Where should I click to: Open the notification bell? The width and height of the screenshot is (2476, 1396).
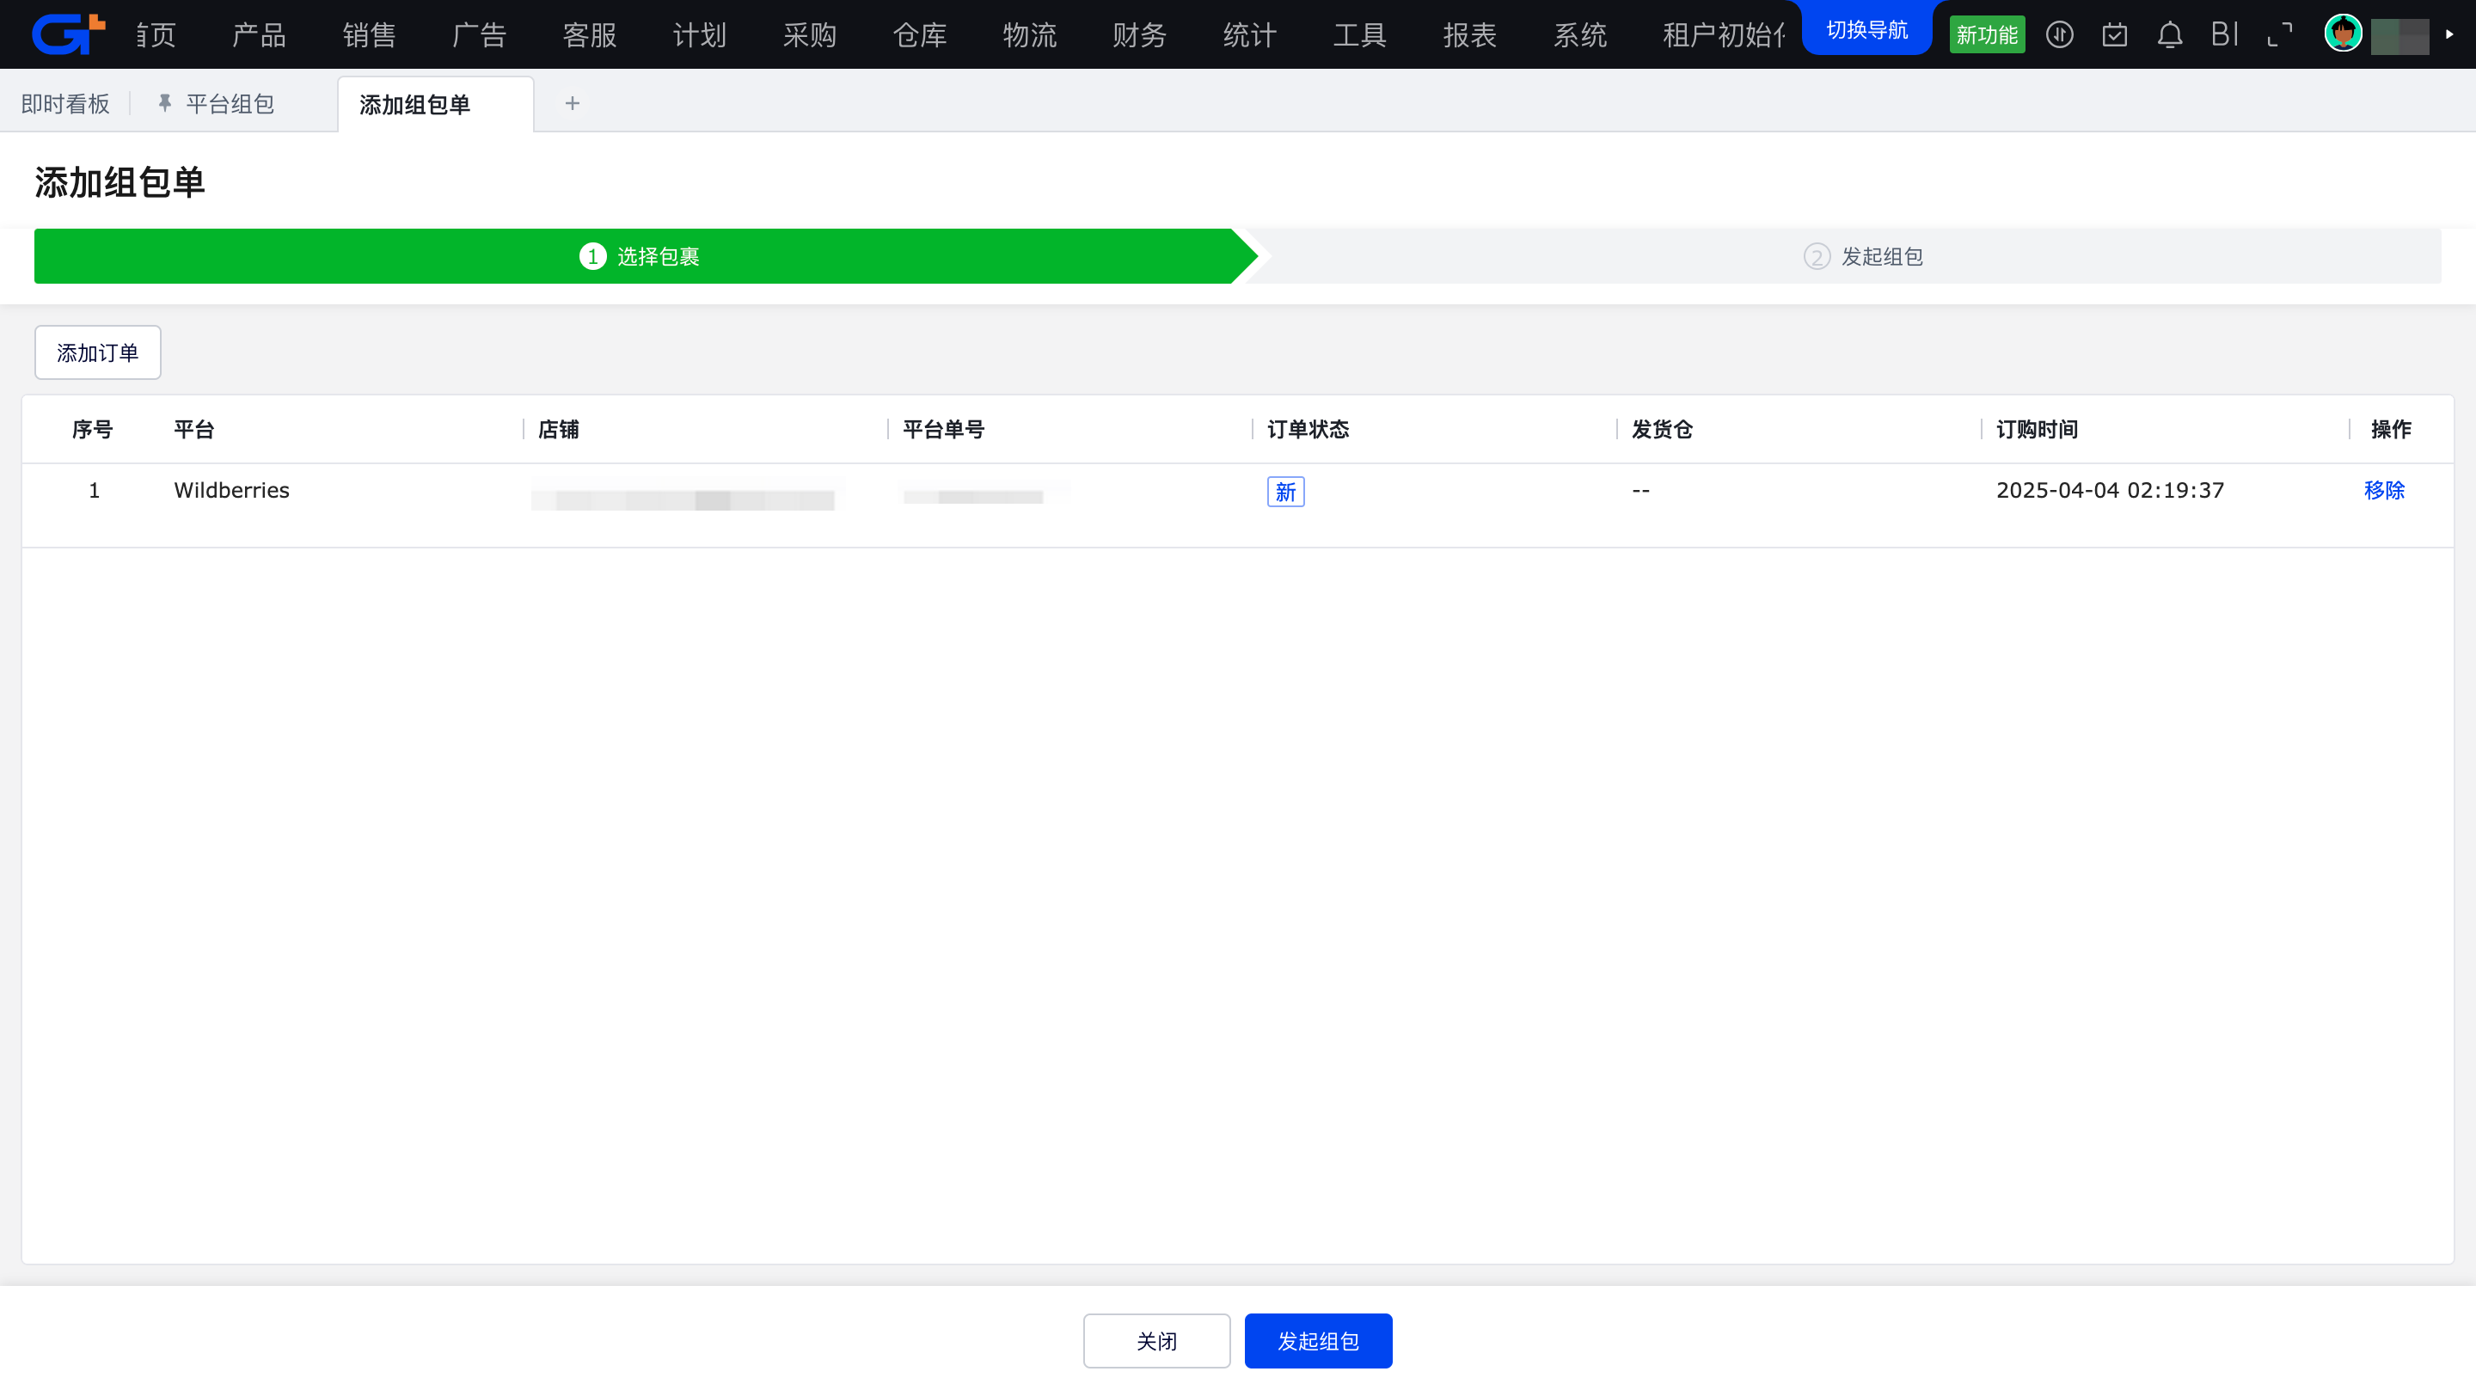click(x=2169, y=34)
